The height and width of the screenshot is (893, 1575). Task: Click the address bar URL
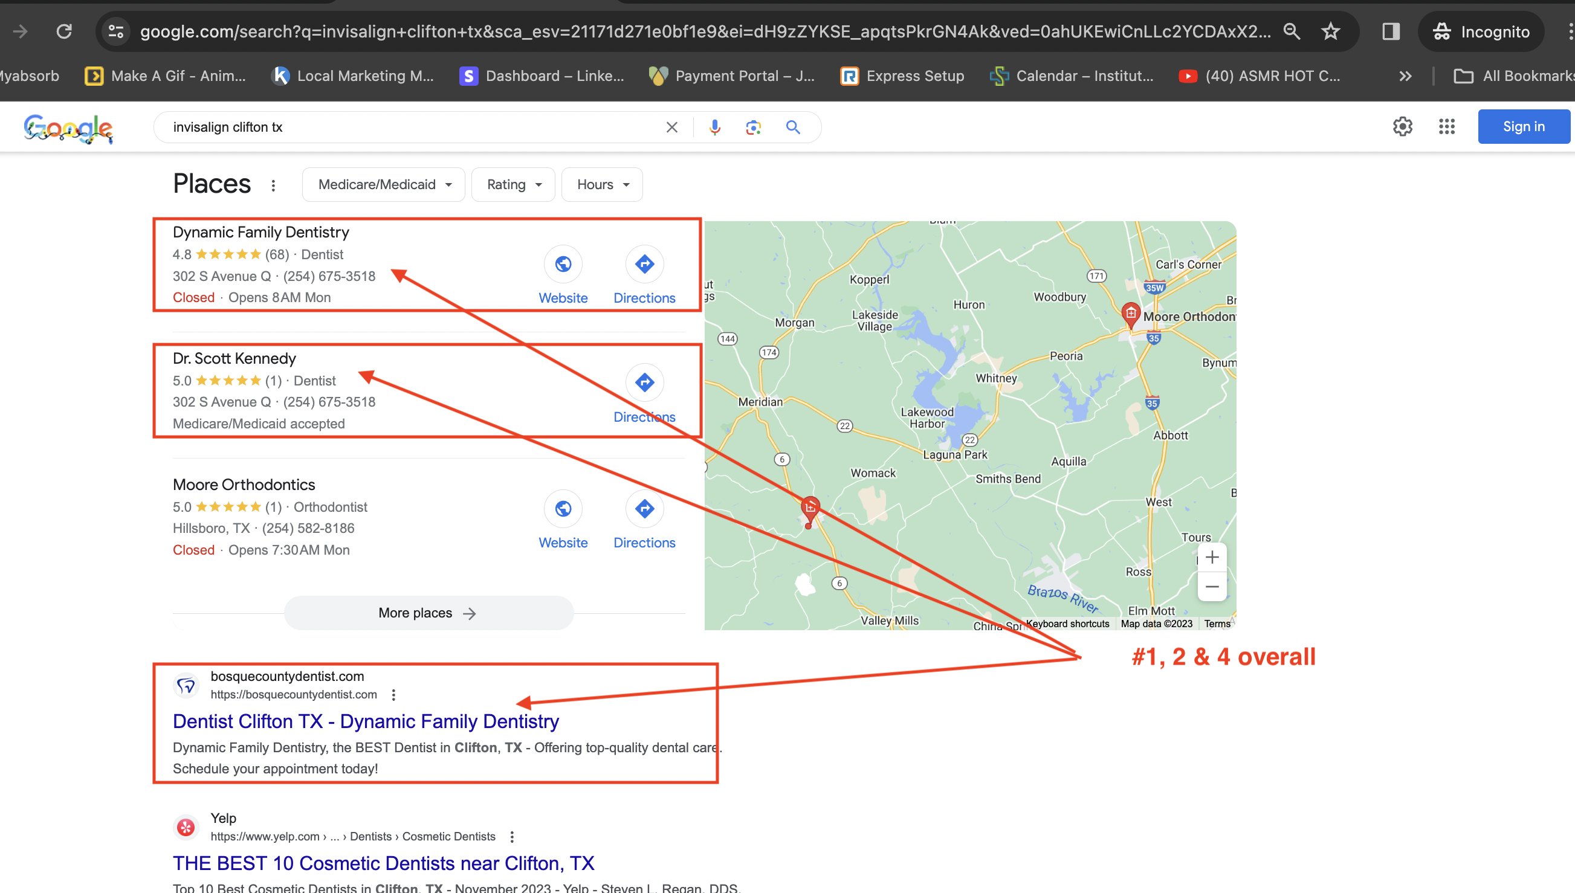coord(705,31)
